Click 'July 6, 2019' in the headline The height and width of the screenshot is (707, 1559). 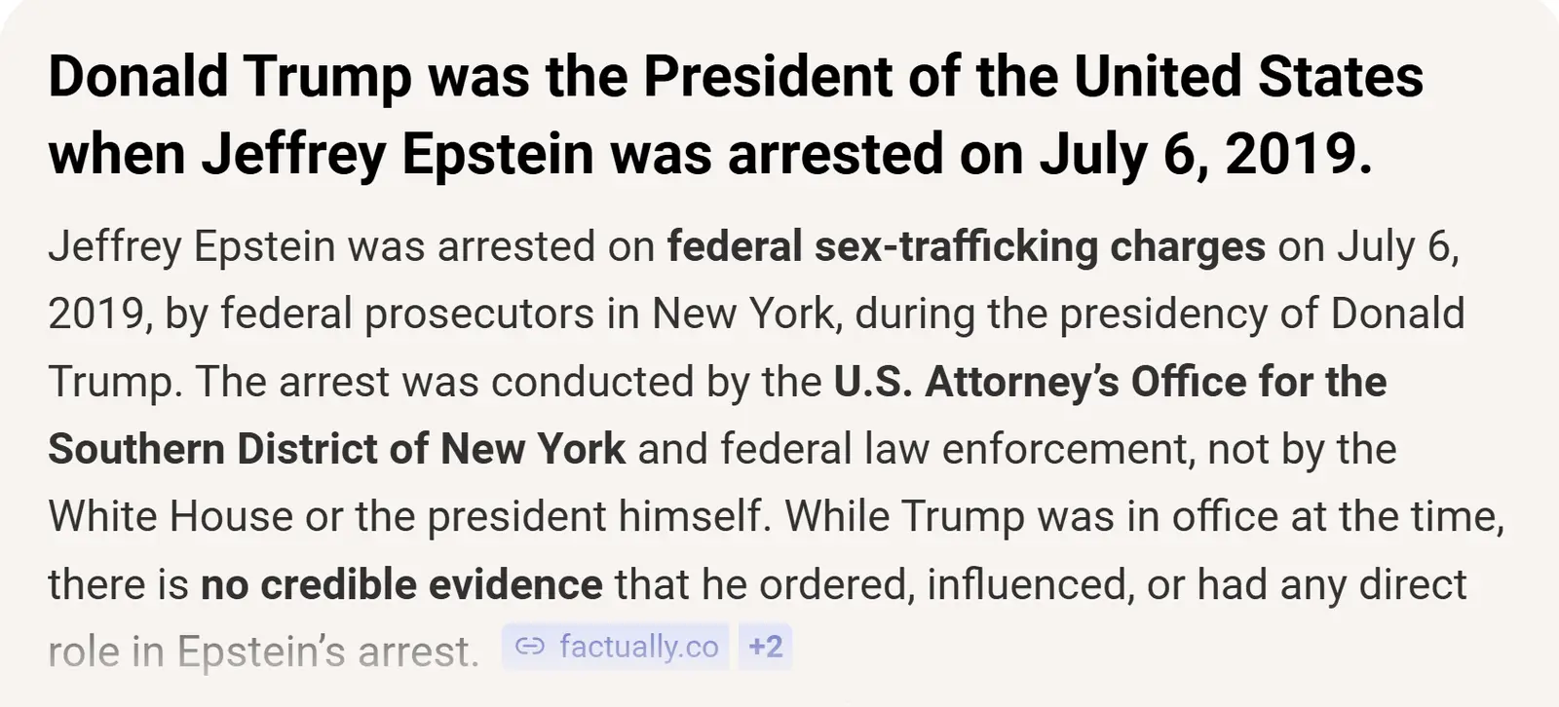point(1204,154)
